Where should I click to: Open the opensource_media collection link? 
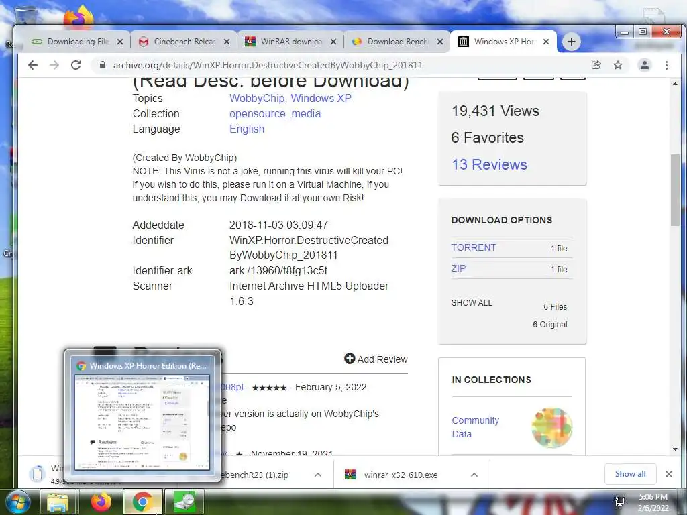tap(274, 114)
